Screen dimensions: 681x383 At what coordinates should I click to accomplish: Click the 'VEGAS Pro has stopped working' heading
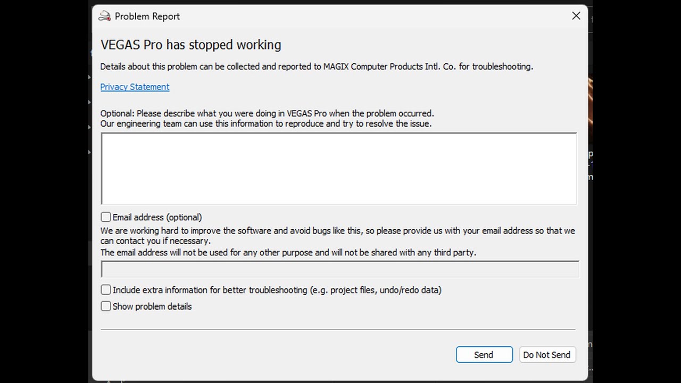pyautogui.click(x=191, y=45)
